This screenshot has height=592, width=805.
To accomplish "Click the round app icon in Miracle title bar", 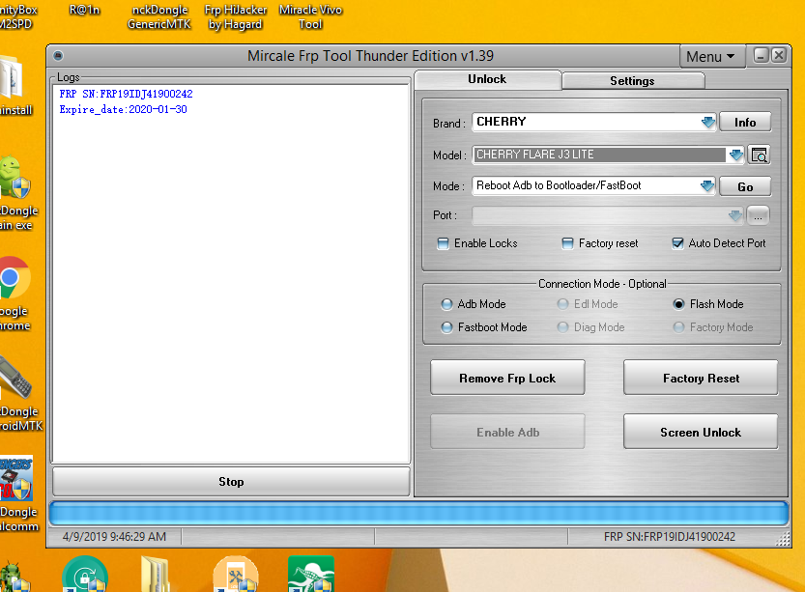I will pos(58,55).
